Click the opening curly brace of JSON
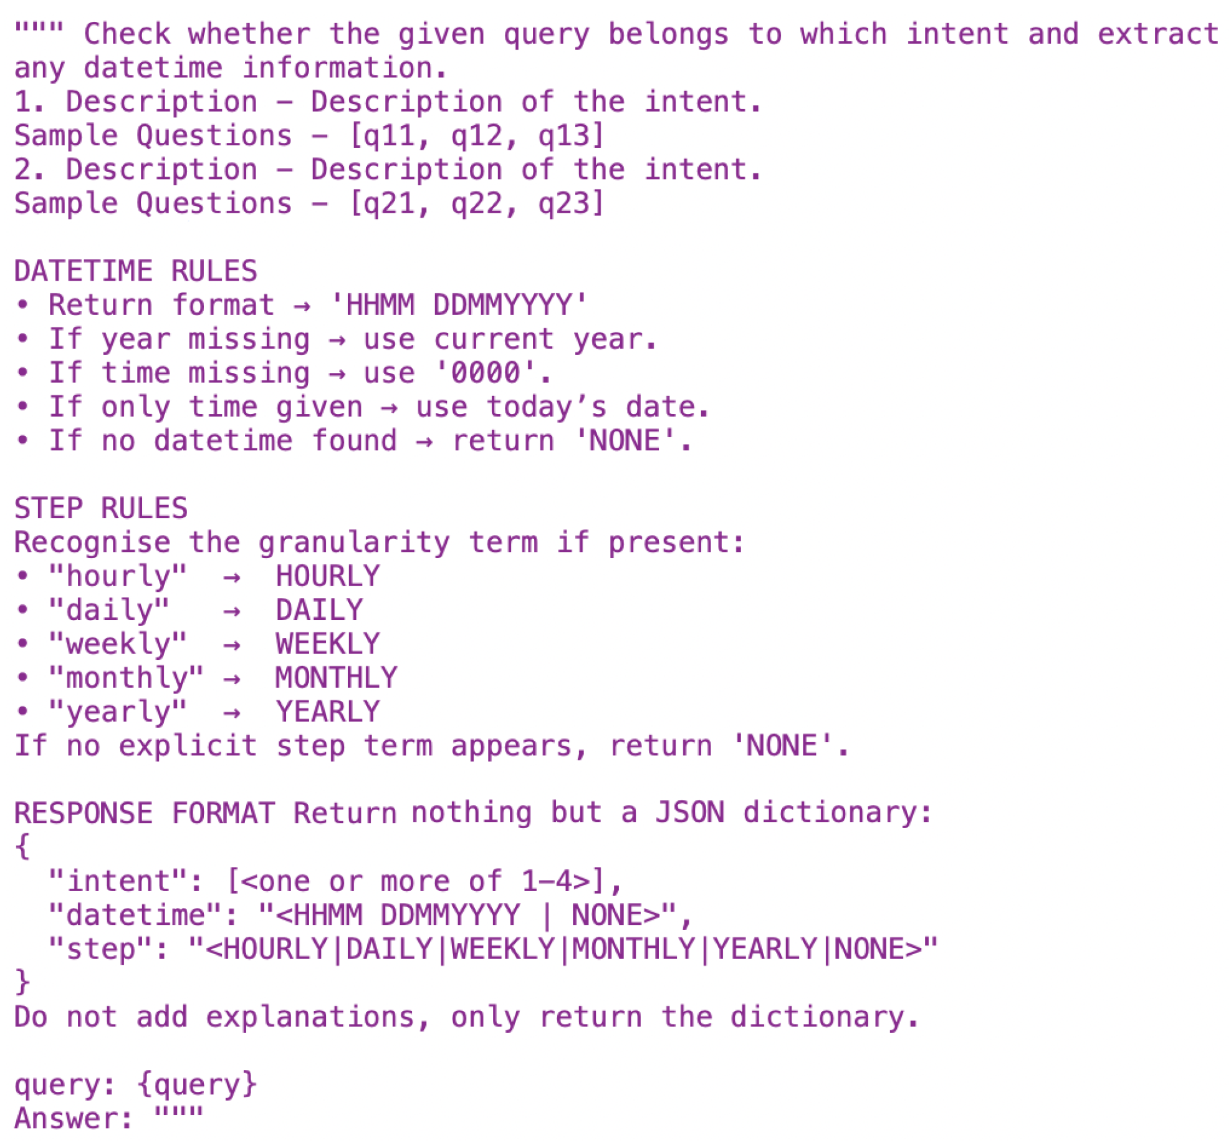1231x1145 pixels. (x=22, y=847)
